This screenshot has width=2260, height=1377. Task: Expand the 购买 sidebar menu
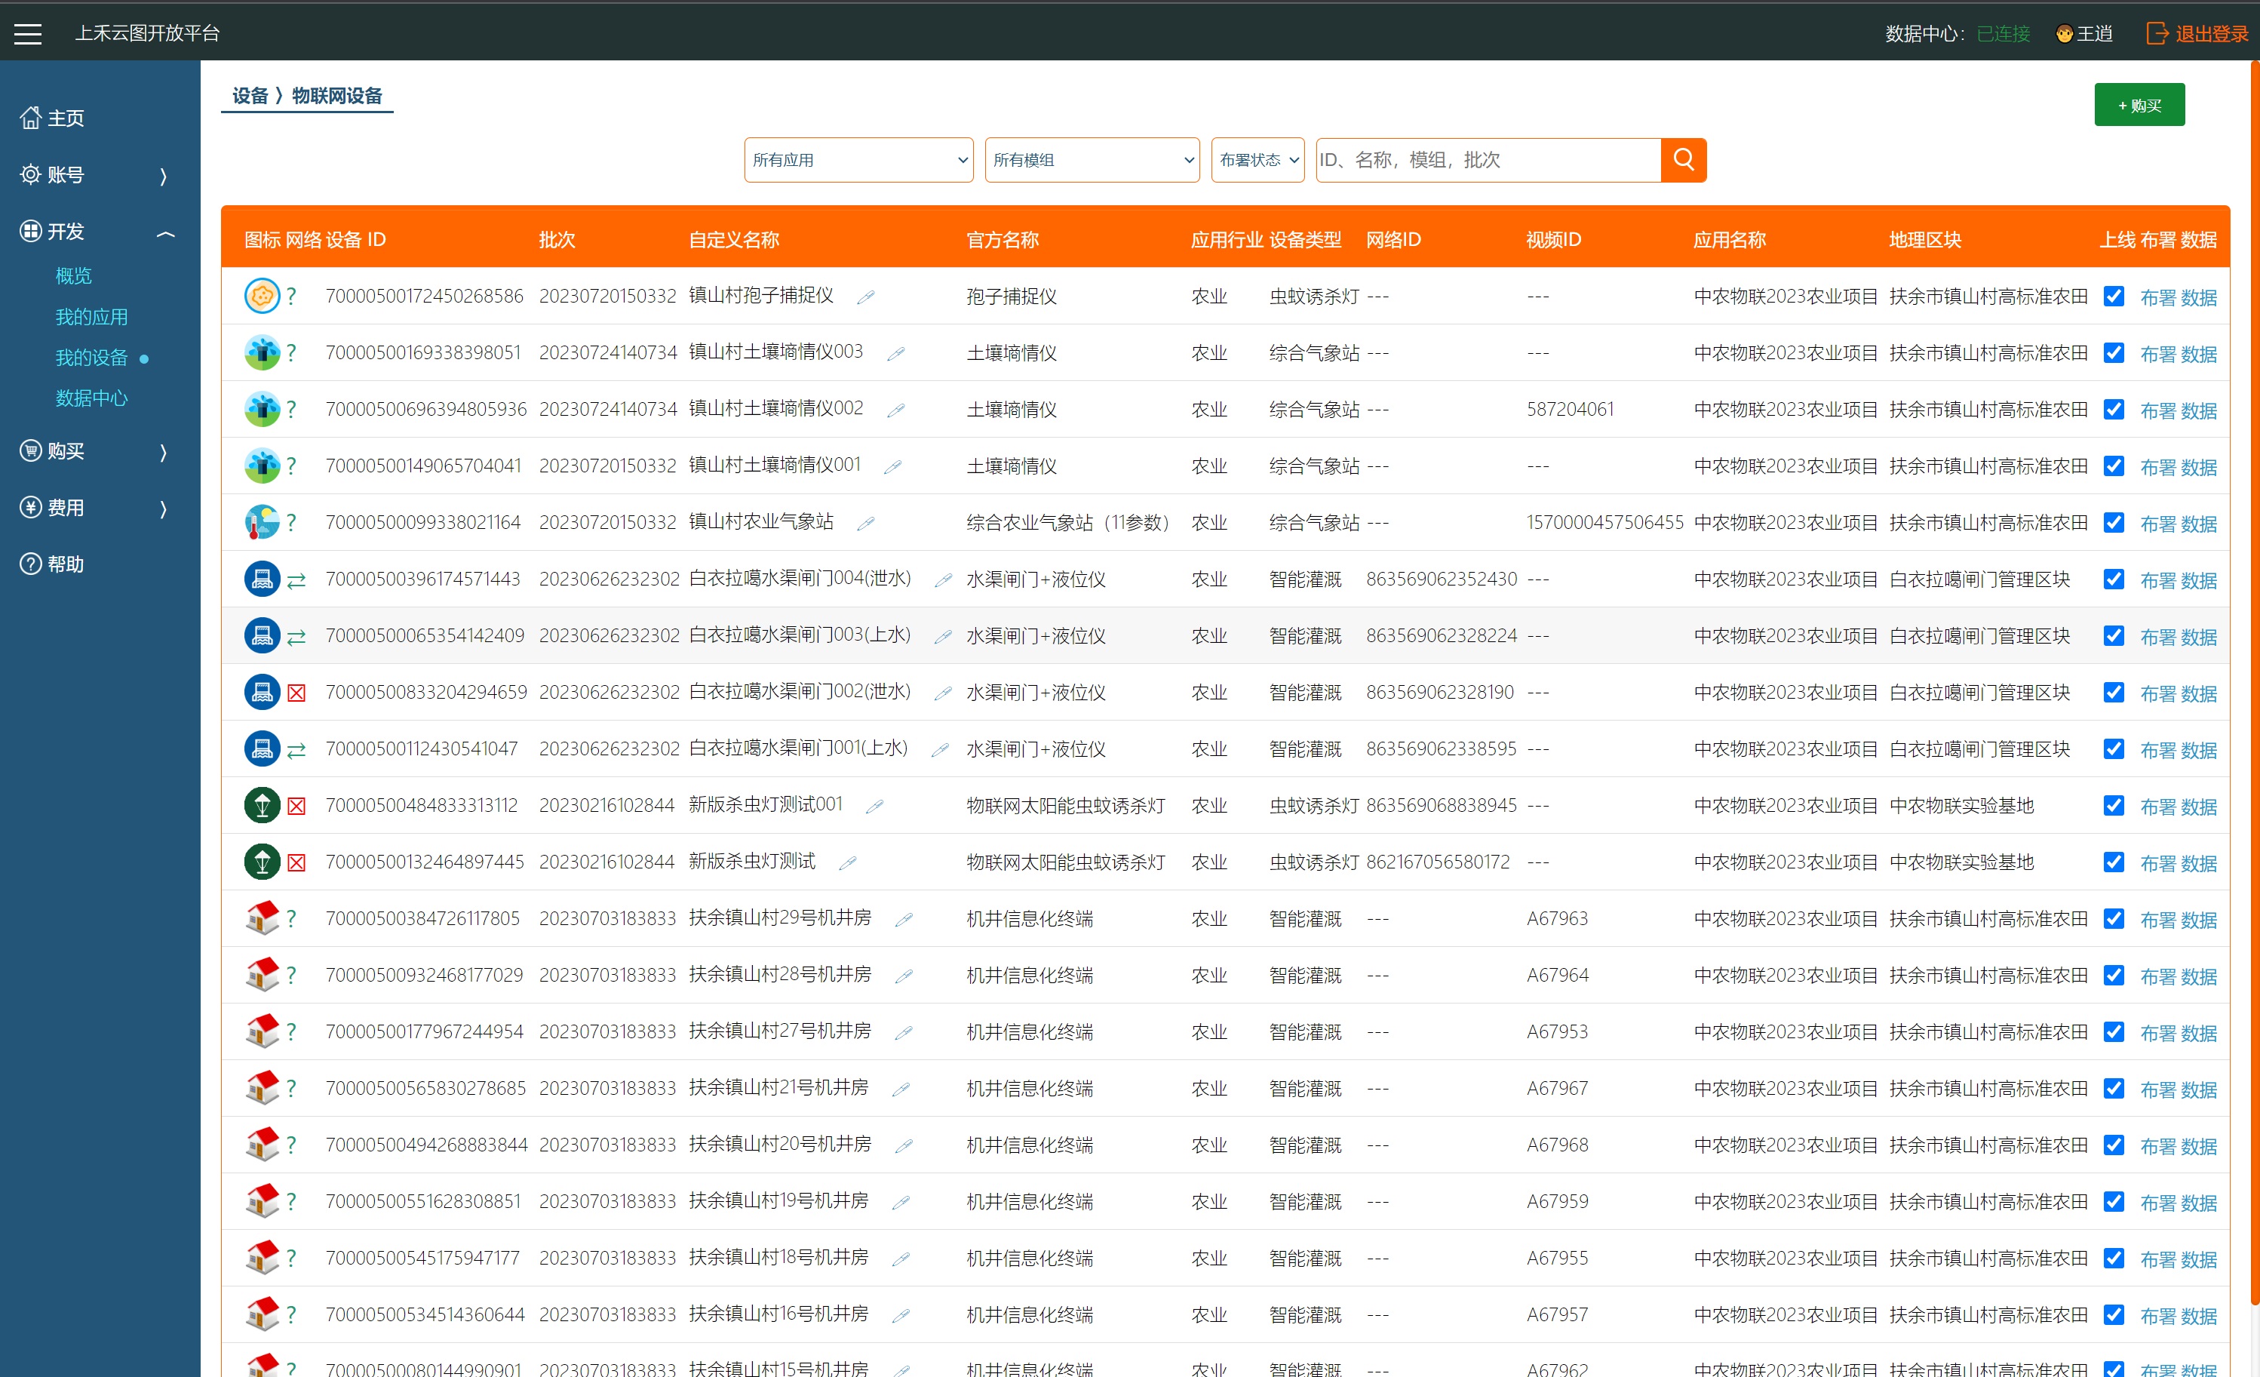click(100, 450)
